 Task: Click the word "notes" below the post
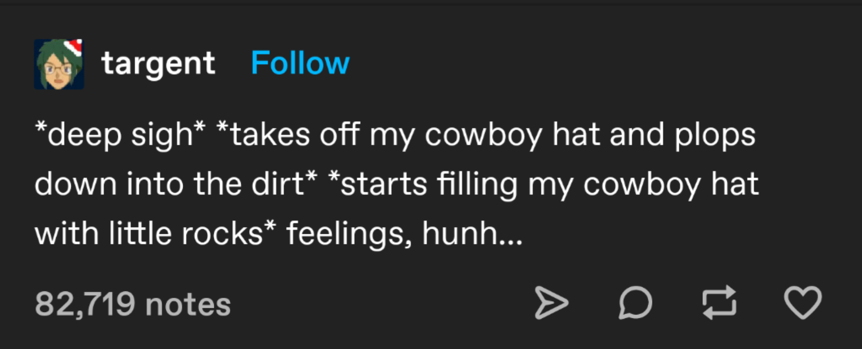click(188, 304)
